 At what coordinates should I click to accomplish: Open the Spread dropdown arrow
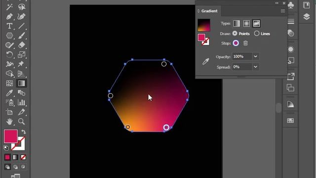click(255, 67)
